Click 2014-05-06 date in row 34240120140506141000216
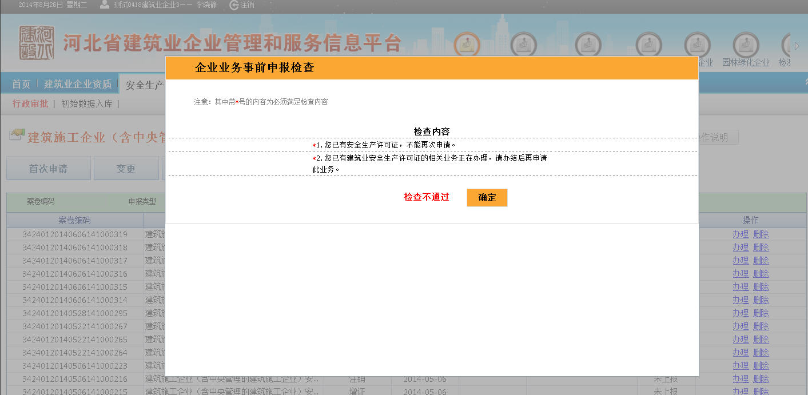The height and width of the screenshot is (395, 808). click(x=425, y=379)
